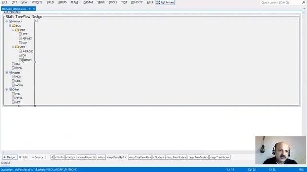Click the ANDROID page icon
This screenshot has width=307, height=172.
(20, 51)
